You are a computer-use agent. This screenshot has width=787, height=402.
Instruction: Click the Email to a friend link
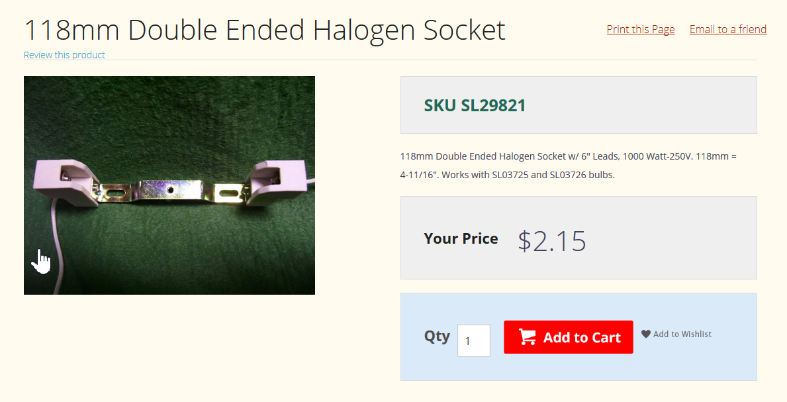click(x=728, y=29)
